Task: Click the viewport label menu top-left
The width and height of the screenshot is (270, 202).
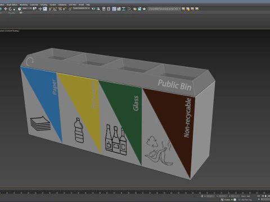Action: click(10, 31)
